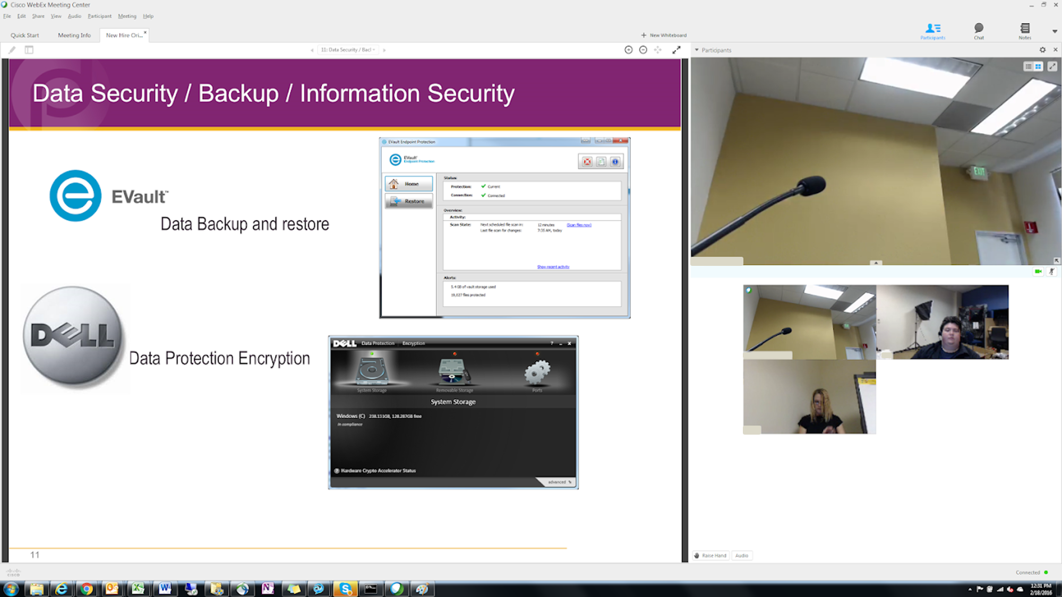Open the Notes panel

pos(1025,31)
